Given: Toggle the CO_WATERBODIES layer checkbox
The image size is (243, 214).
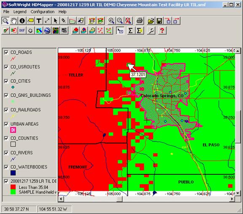Looking at the screenshot, I should 6,167.
